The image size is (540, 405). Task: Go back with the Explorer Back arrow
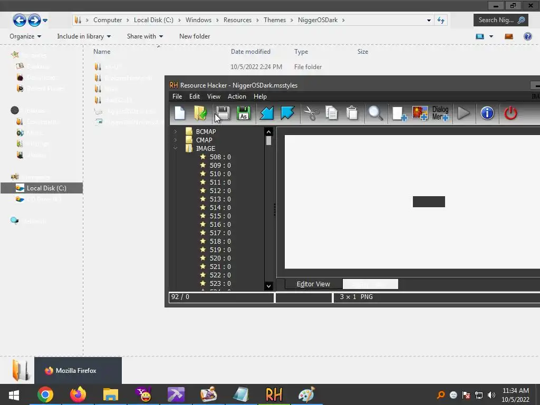pyautogui.click(x=20, y=20)
